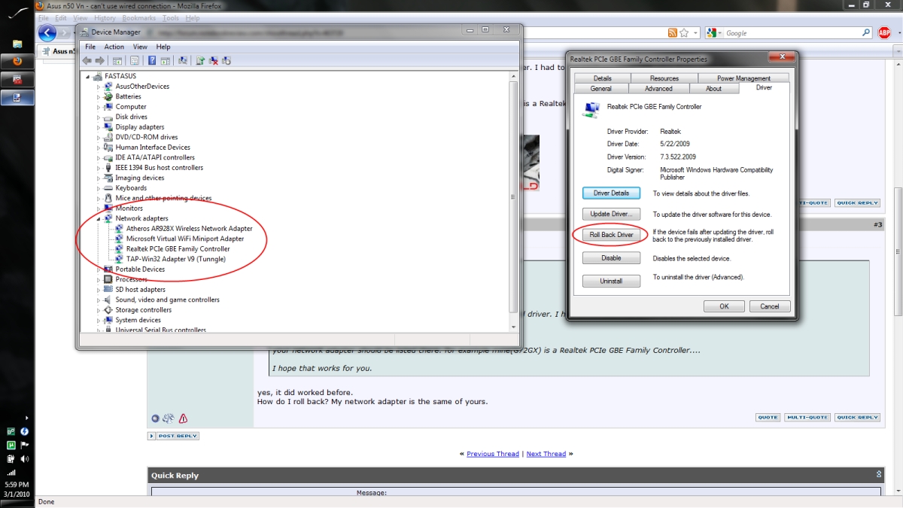Select Realtek PCIe GBE Family Controller in tree
The image size is (903, 508).
pos(178,248)
